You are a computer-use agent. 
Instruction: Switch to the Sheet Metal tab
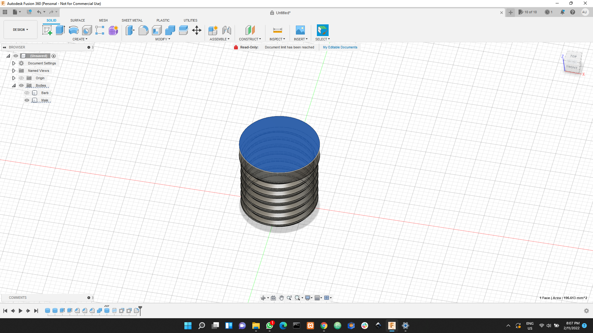pyautogui.click(x=132, y=20)
